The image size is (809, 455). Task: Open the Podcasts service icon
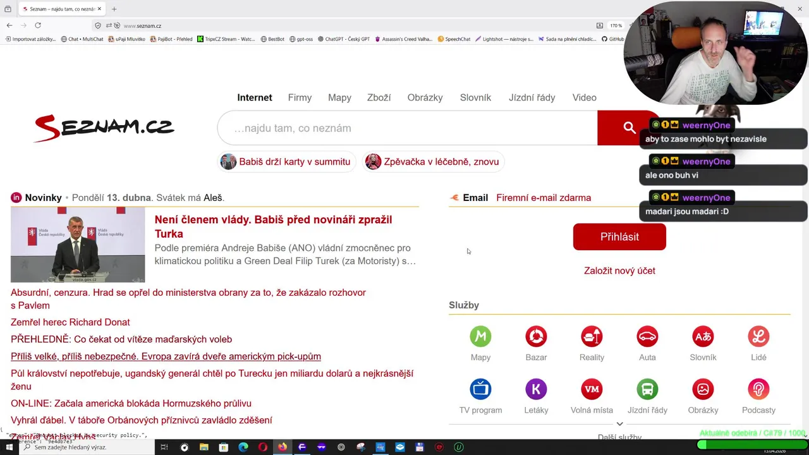[758, 389]
